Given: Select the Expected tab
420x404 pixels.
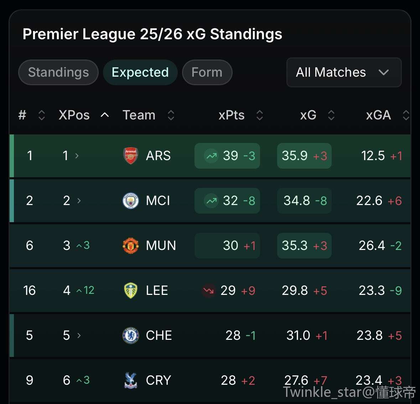Looking at the screenshot, I should [x=140, y=72].
